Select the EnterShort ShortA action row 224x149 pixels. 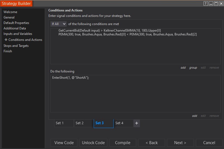71,78
